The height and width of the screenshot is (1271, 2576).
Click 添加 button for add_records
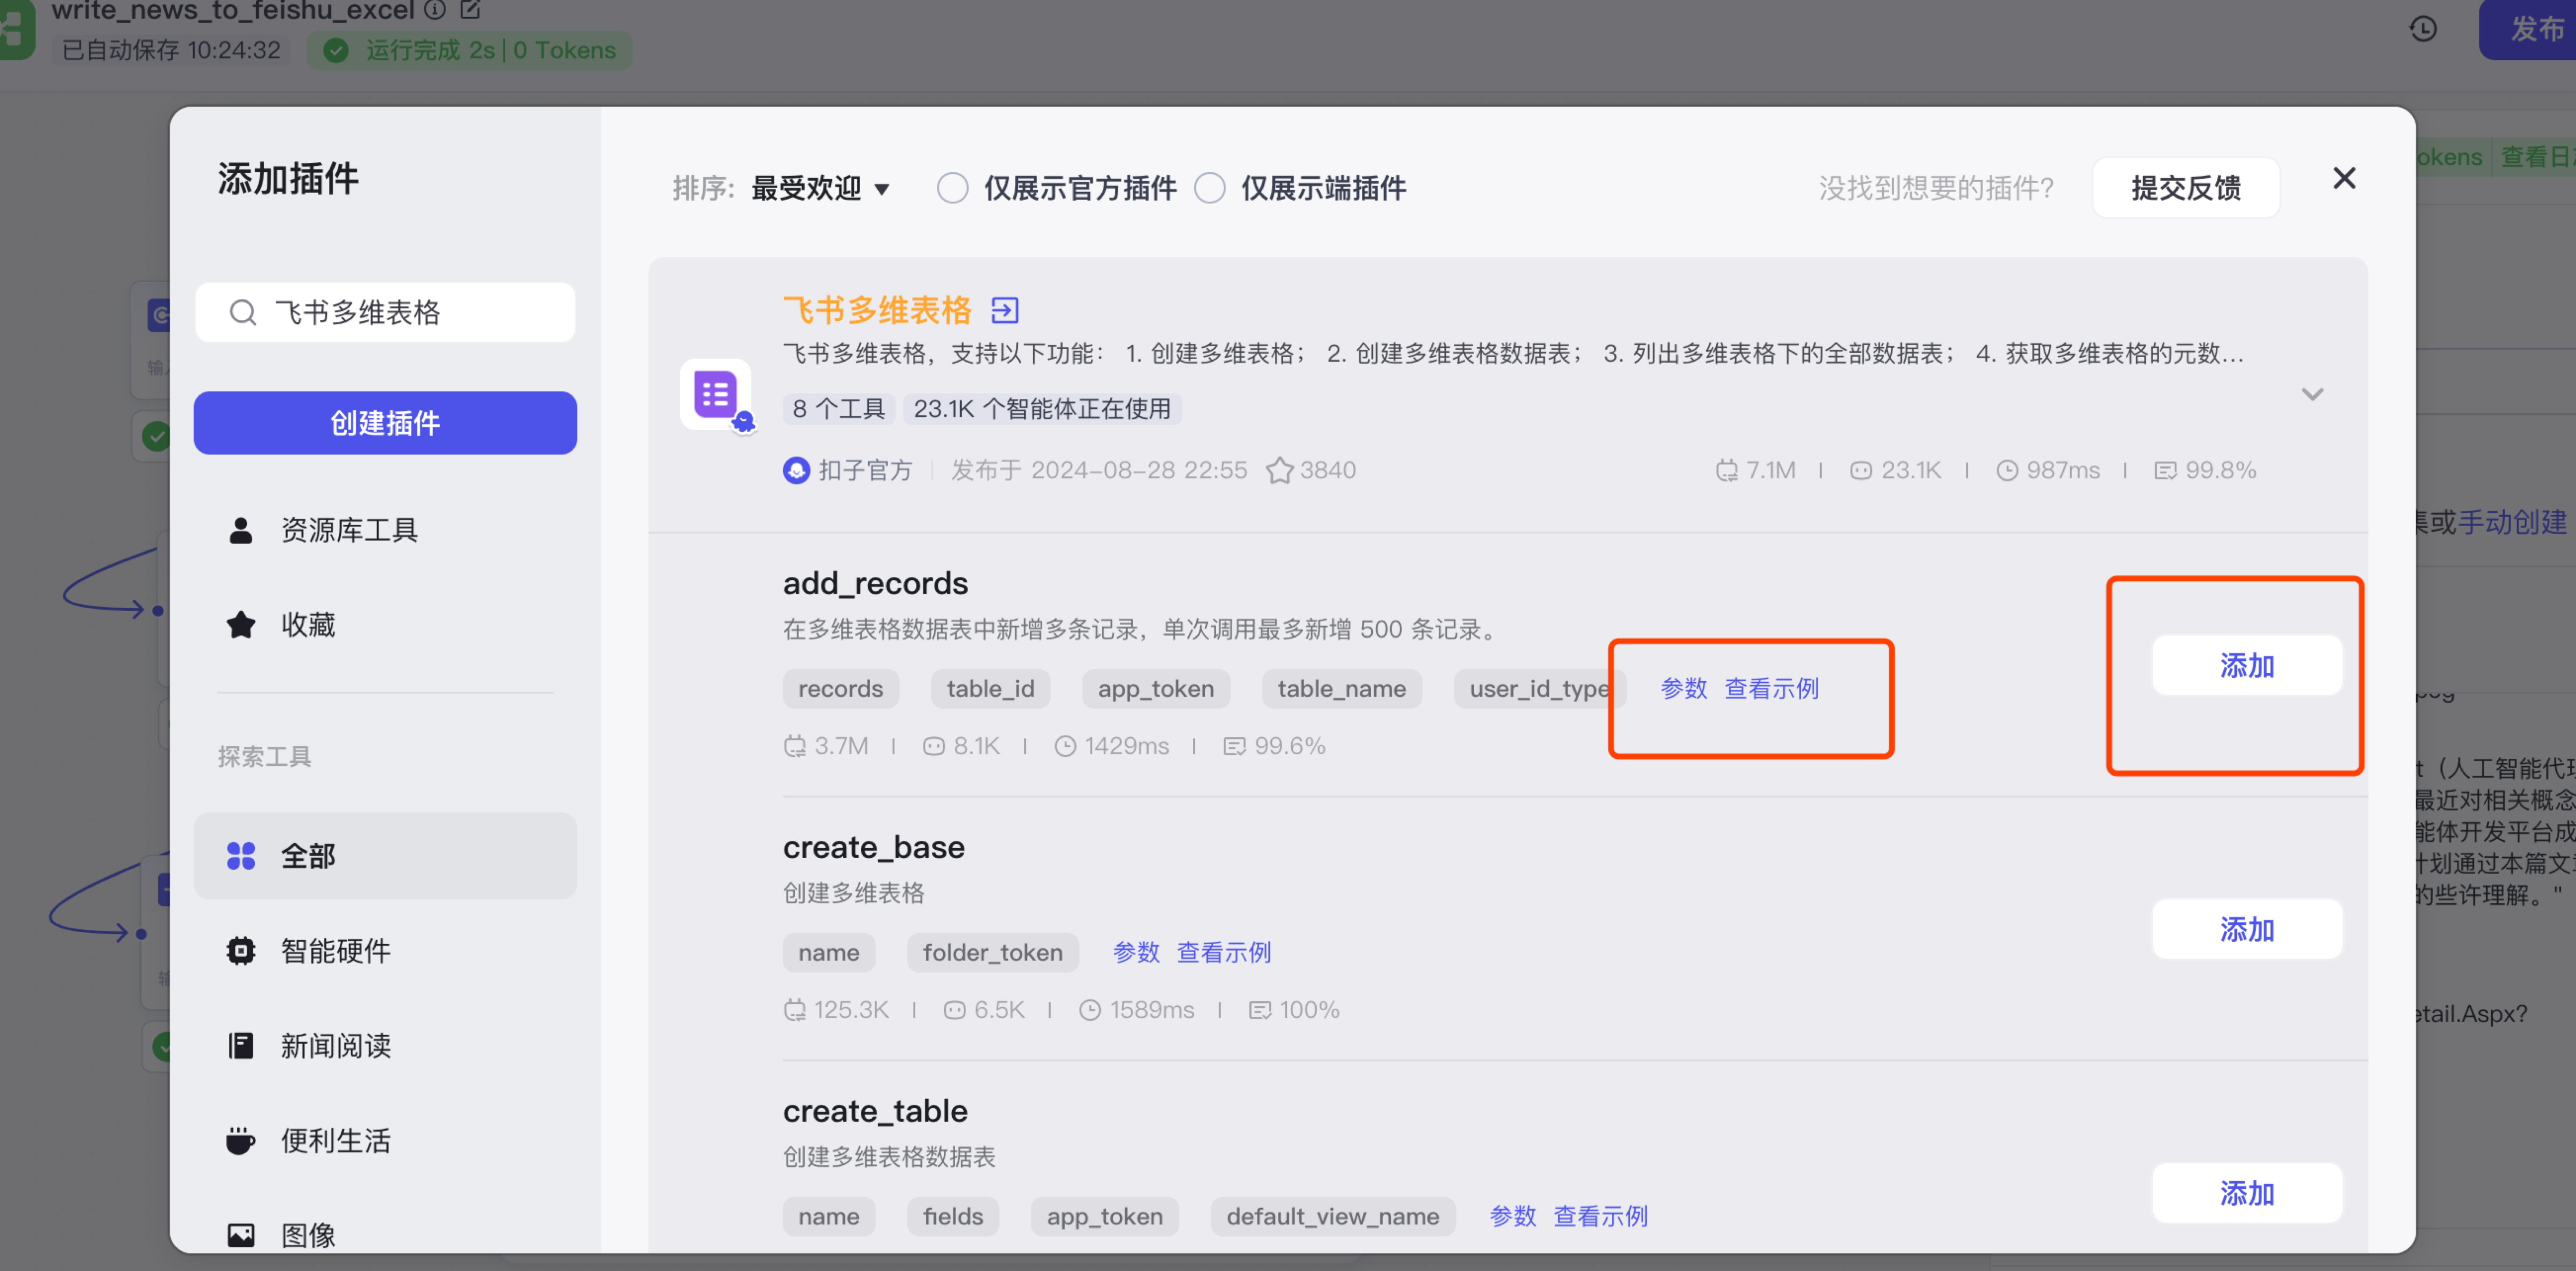click(2246, 665)
